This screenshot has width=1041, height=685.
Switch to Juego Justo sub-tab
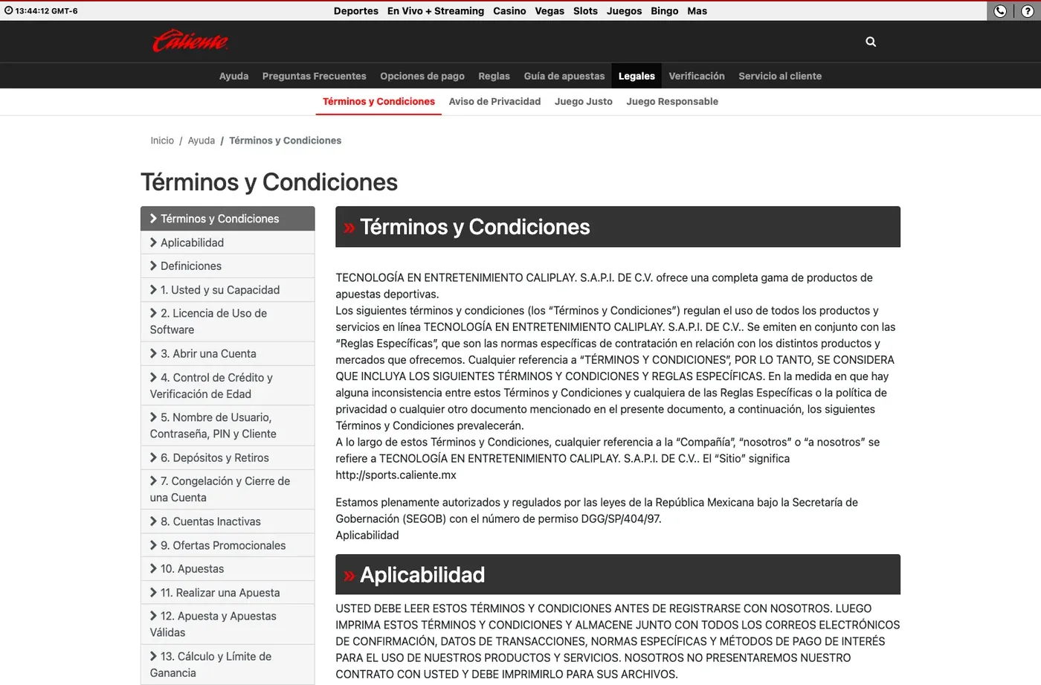coord(584,101)
